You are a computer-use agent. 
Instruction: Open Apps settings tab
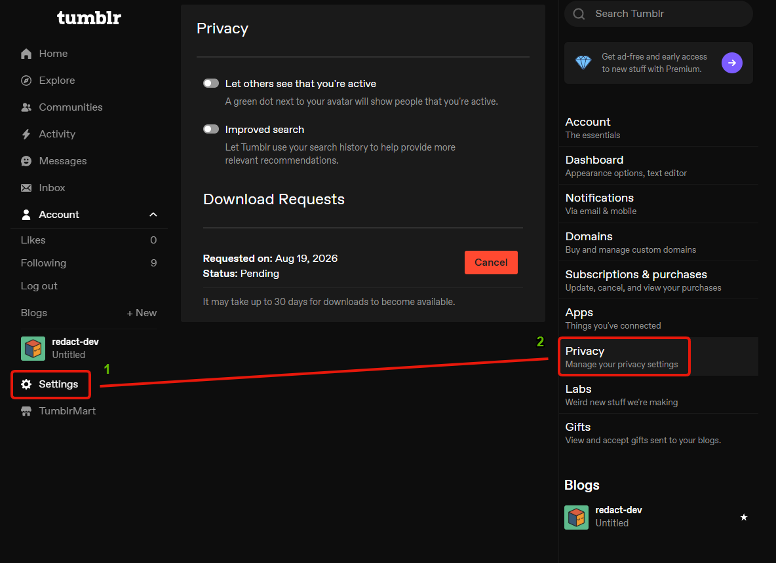tap(658, 318)
